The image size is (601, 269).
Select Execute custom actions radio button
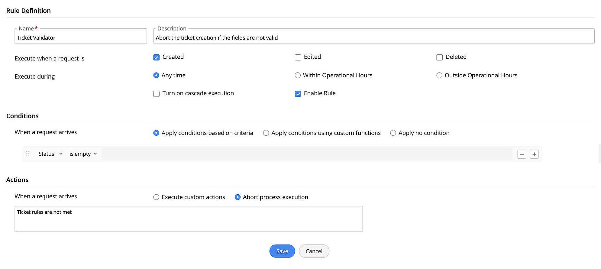click(156, 197)
